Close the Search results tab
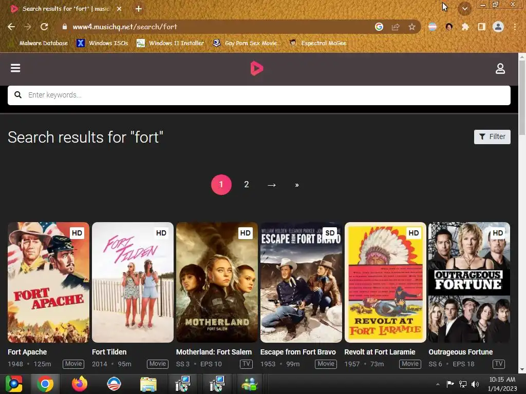This screenshot has width=526, height=394. (119, 9)
